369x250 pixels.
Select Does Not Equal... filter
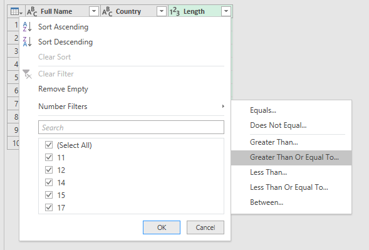tap(291, 125)
